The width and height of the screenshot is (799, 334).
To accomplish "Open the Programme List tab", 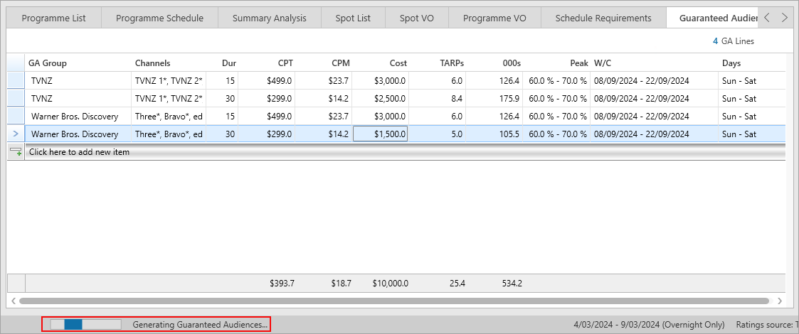I will (x=54, y=18).
